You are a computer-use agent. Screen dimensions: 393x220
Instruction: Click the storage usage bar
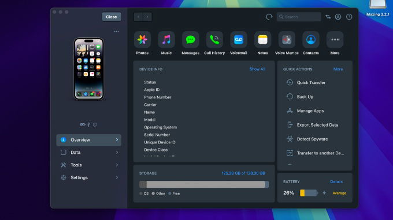click(x=204, y=184)
